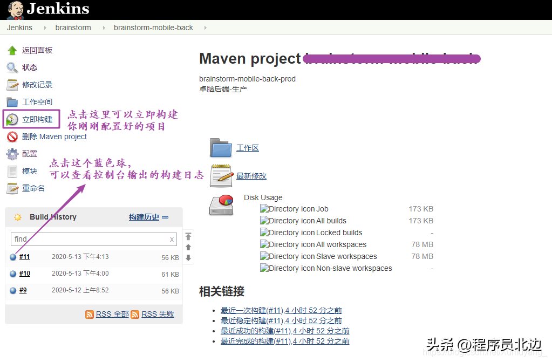Go to Jenkins breadcrumb
Viewport: 552px width, 362px height.
19,28
